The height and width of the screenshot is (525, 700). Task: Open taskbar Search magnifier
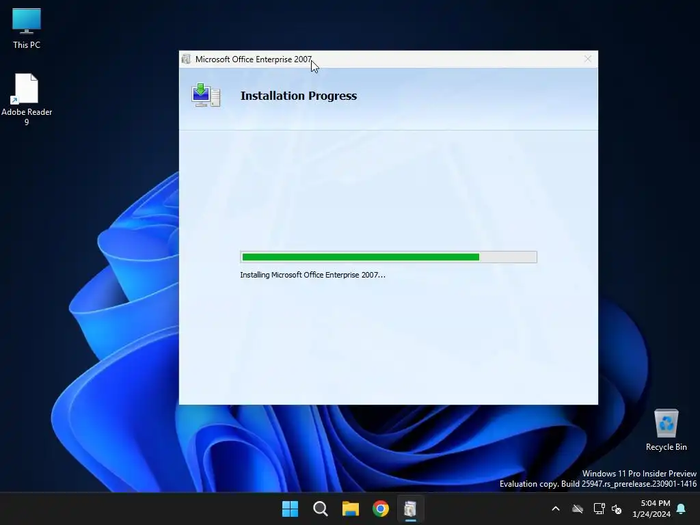pyautogui.click(x=321, y=509)
